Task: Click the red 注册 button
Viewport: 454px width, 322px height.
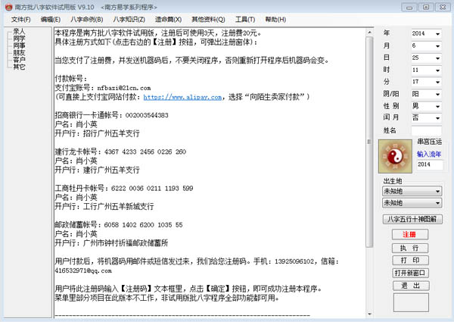Action: click(409, 234)
